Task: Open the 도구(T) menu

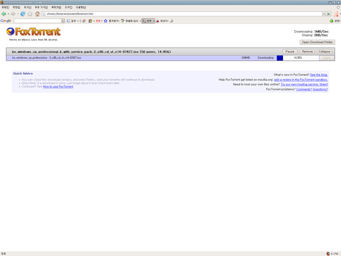Action: (69, 7)
